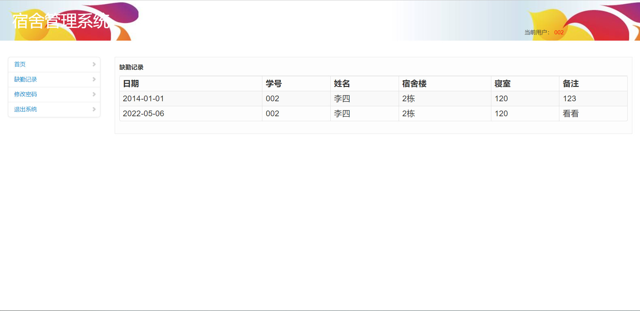Click the remark cell containing 看看
Screen dimensions: 640x311
coord(570,114)
